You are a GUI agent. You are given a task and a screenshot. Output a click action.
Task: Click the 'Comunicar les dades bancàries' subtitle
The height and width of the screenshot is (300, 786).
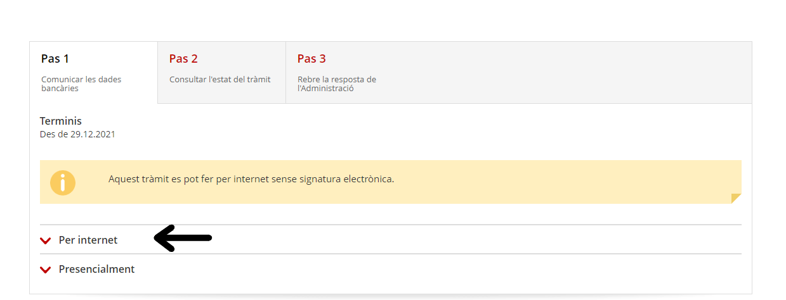81,84
